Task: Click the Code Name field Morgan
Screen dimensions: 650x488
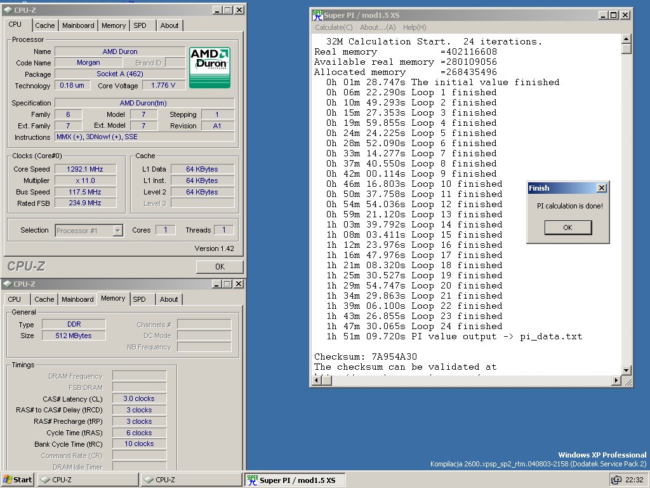Action: 88,63
